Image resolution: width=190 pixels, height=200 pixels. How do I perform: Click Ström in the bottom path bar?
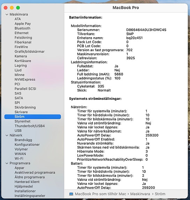[x=160, y=194]
